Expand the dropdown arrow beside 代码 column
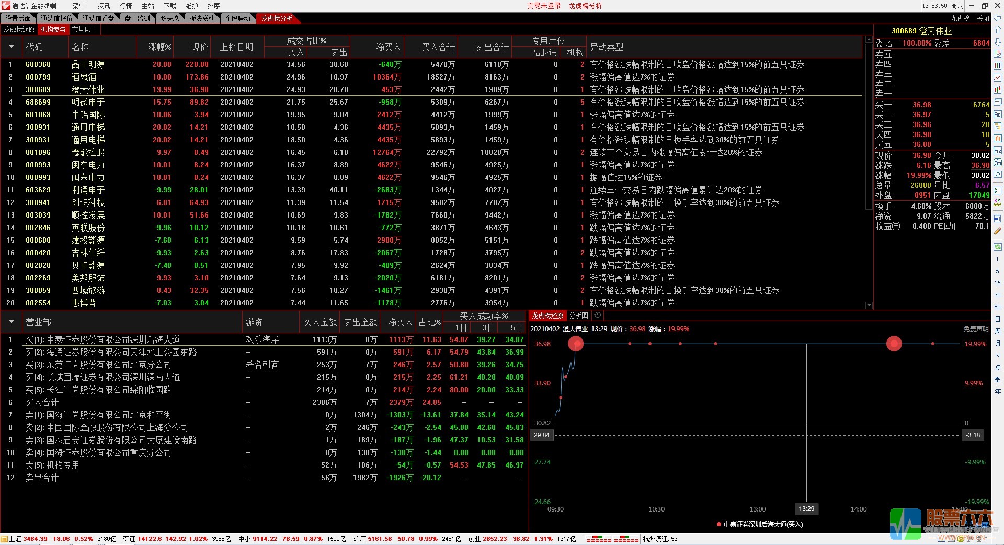The width and height of the screenshot is (1004, 545). (11, 47)
